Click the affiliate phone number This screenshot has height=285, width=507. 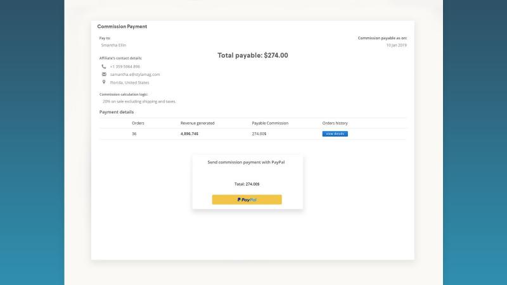125,66
